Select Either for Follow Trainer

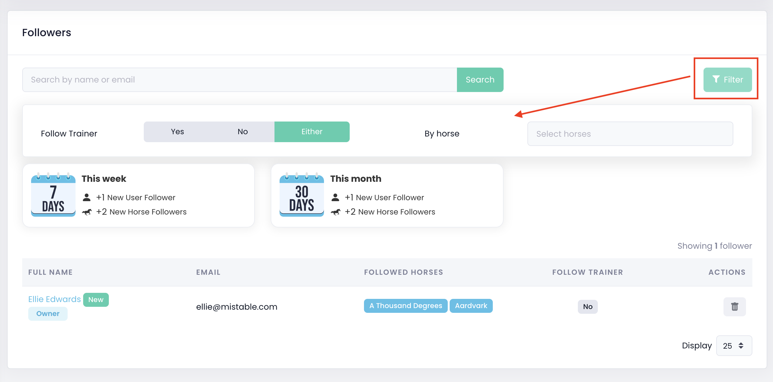coord(312,132)
